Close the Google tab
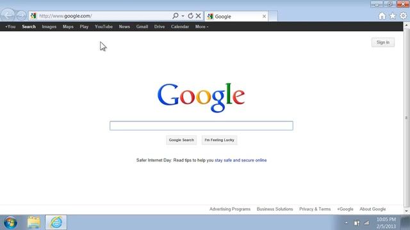This screenshot has height=230, width=410. coord(264,17)
